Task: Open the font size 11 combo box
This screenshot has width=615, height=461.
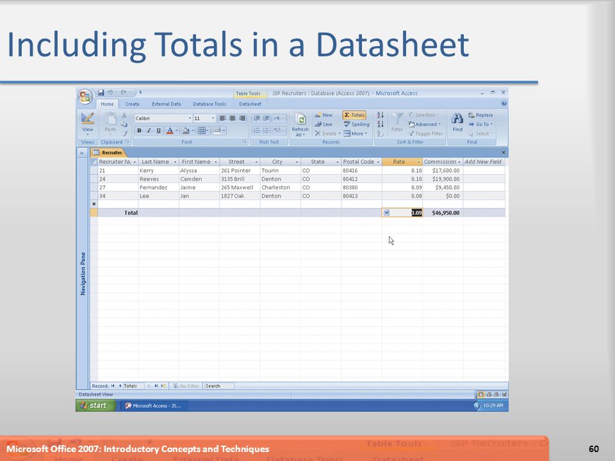Action: tap(204, 118)
